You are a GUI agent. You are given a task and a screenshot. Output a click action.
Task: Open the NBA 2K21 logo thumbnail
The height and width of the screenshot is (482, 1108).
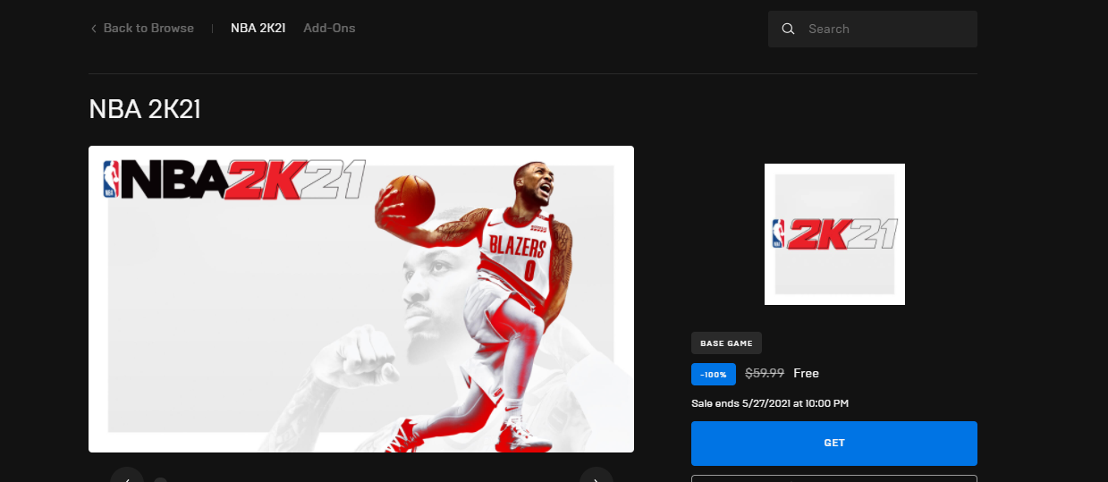click(834, 234)
